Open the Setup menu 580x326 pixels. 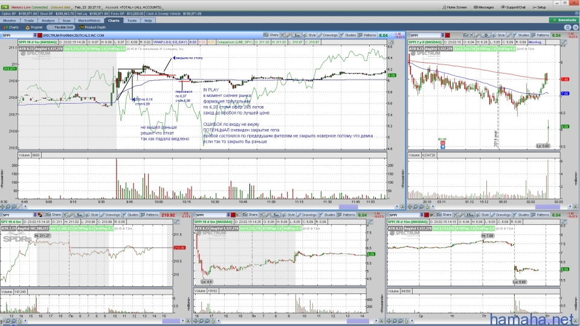540,7
